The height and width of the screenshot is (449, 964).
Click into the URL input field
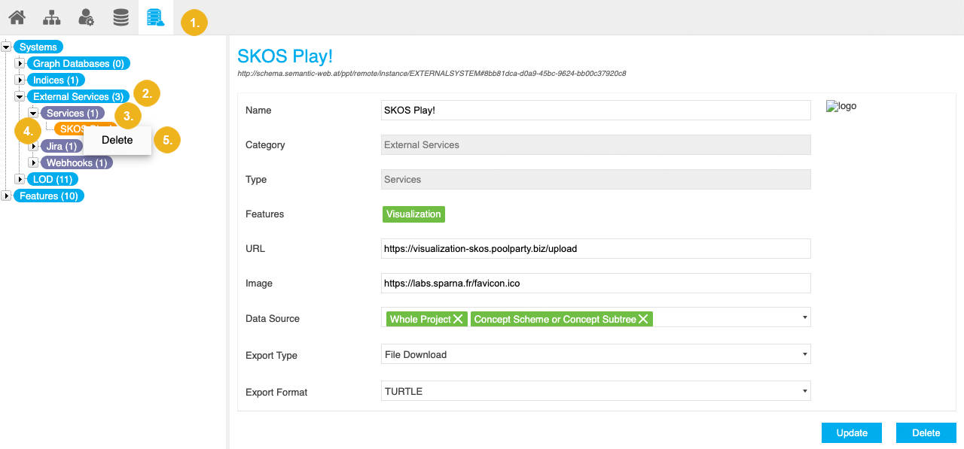pos(596,248)
